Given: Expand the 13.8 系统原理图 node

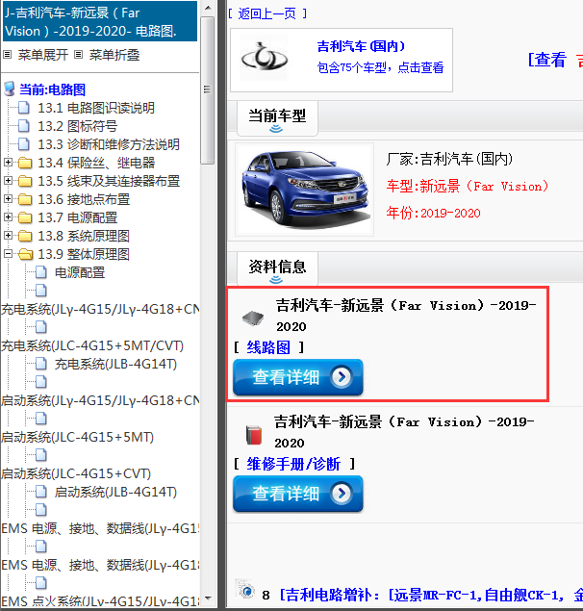Looking at the screenshot, I should (x=8, y=236).
